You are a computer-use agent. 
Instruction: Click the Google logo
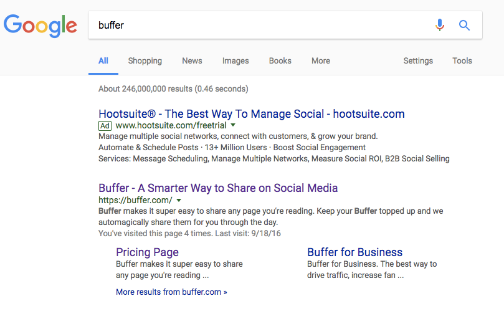coord(40,26)
